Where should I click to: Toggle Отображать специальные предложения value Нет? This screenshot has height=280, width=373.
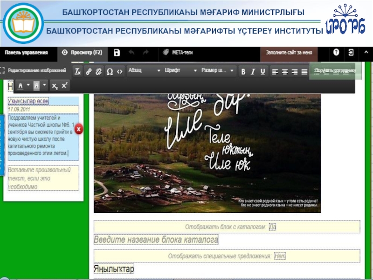click(x=280, y=256)
